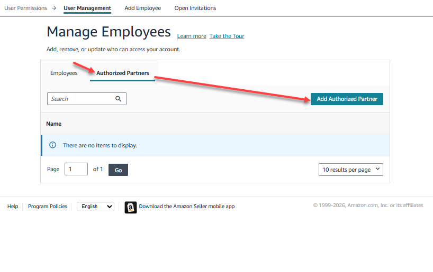Focus the Search input field

(87, 99)
